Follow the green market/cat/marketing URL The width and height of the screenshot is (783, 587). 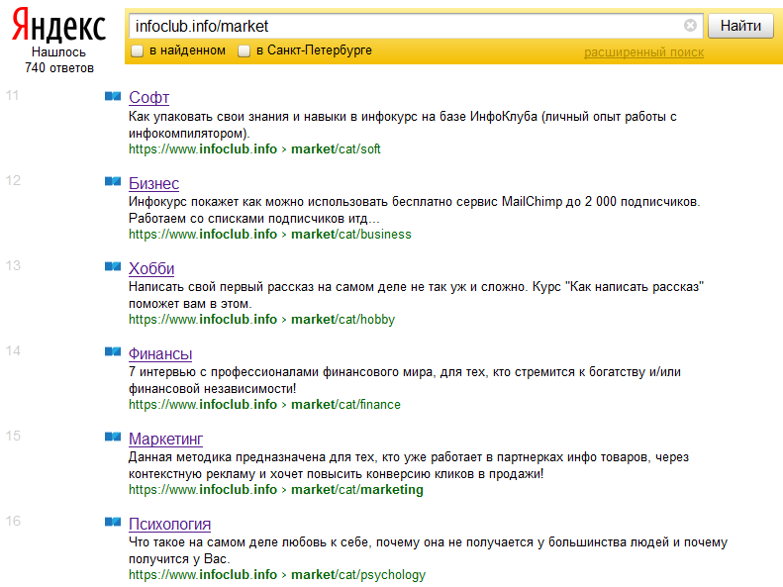coord(276,490)
